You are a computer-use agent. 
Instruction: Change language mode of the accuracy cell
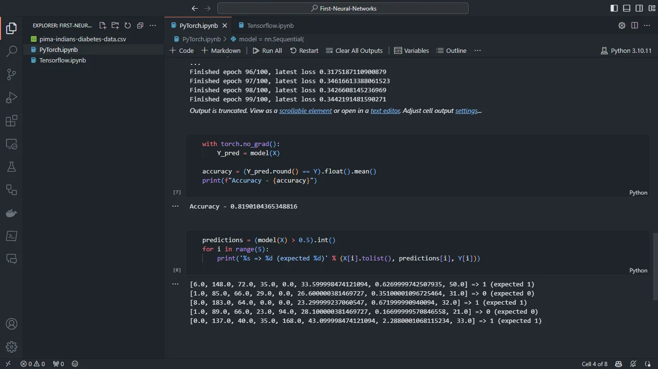[x=638, y=192]
